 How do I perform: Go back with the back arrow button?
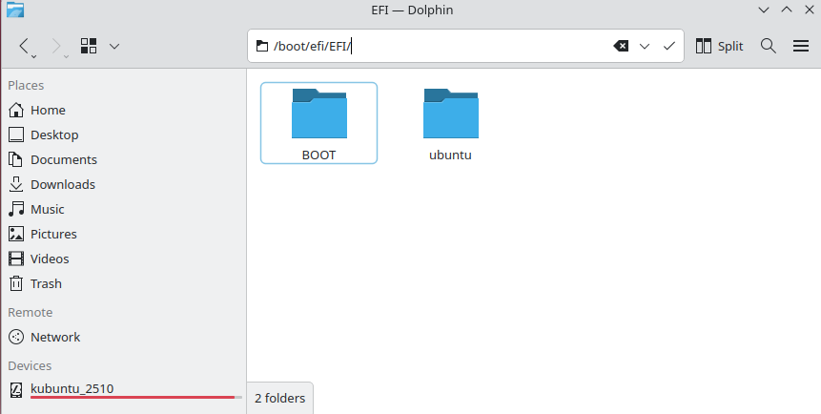[24, 46]
